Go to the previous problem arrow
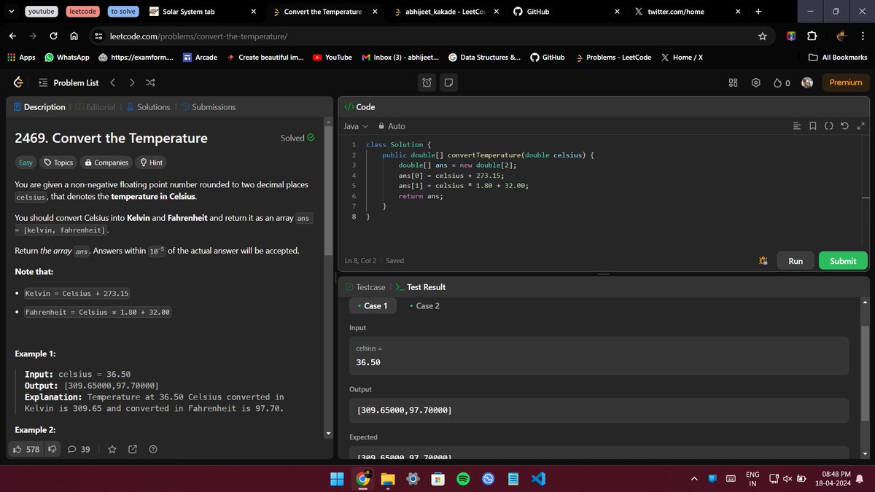 coord(113,82)
